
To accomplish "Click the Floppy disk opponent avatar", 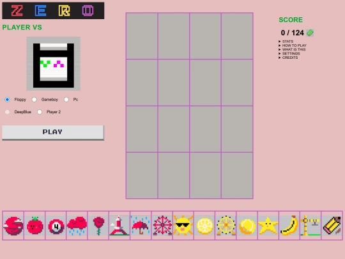I will pyautogui.click(x=54, y=64).
